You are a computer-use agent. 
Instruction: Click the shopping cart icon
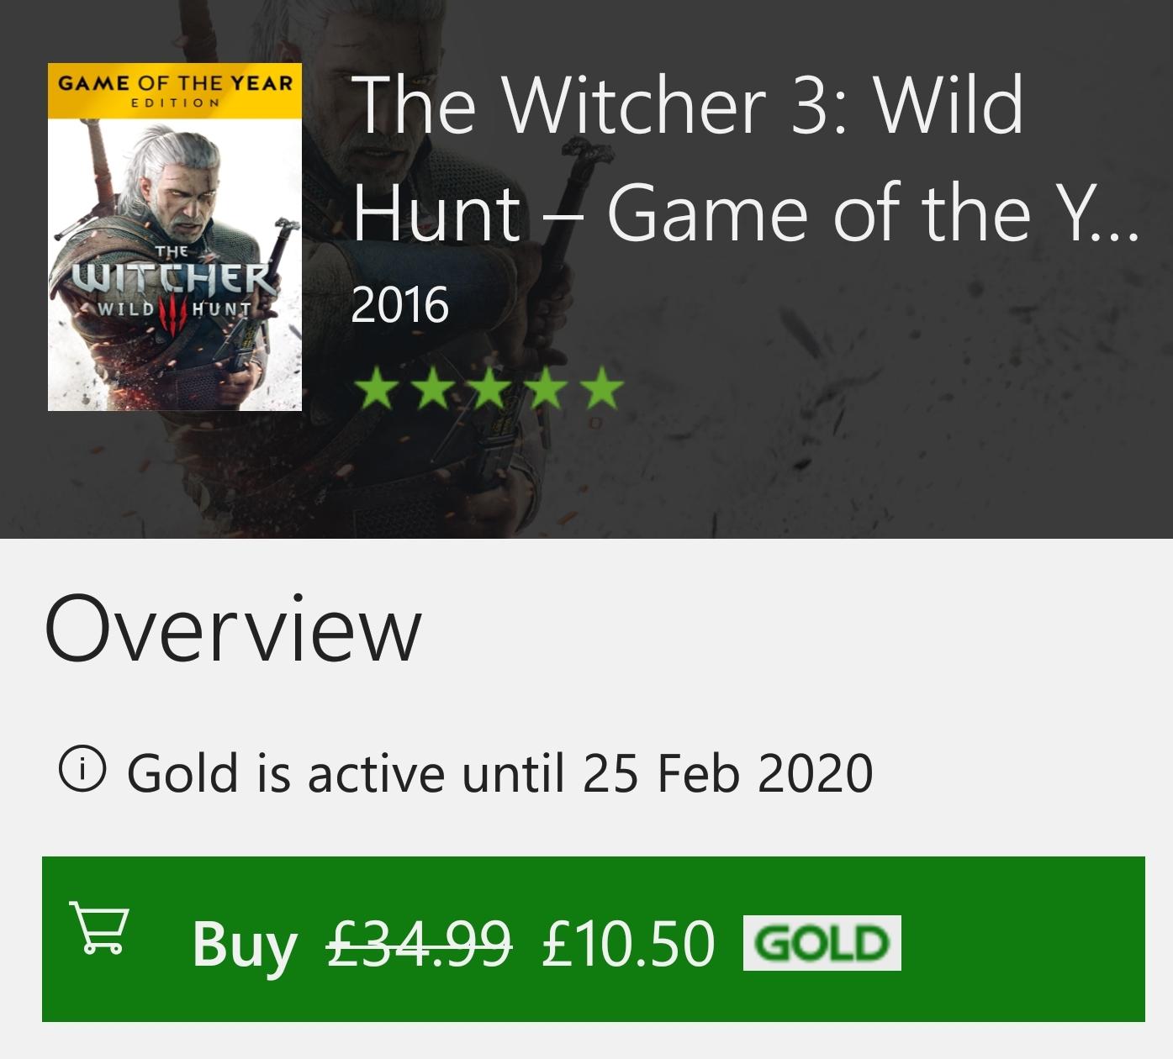click(100, 928)
